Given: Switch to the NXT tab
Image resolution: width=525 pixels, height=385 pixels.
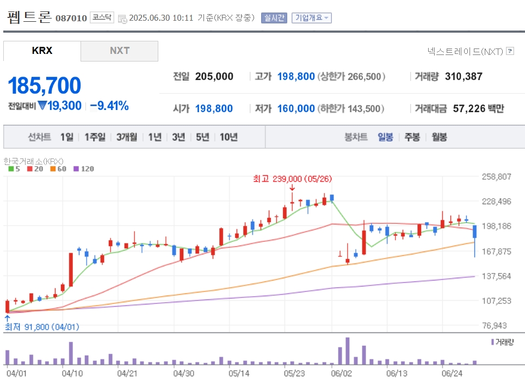Looking at the screenshot, I should click(x=120, y=51).
